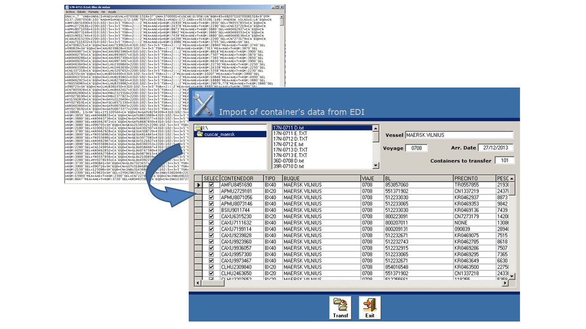Click container cell CAXU9973467
Viewport: 586px width, 329px height.
click(x=242, y=261)
